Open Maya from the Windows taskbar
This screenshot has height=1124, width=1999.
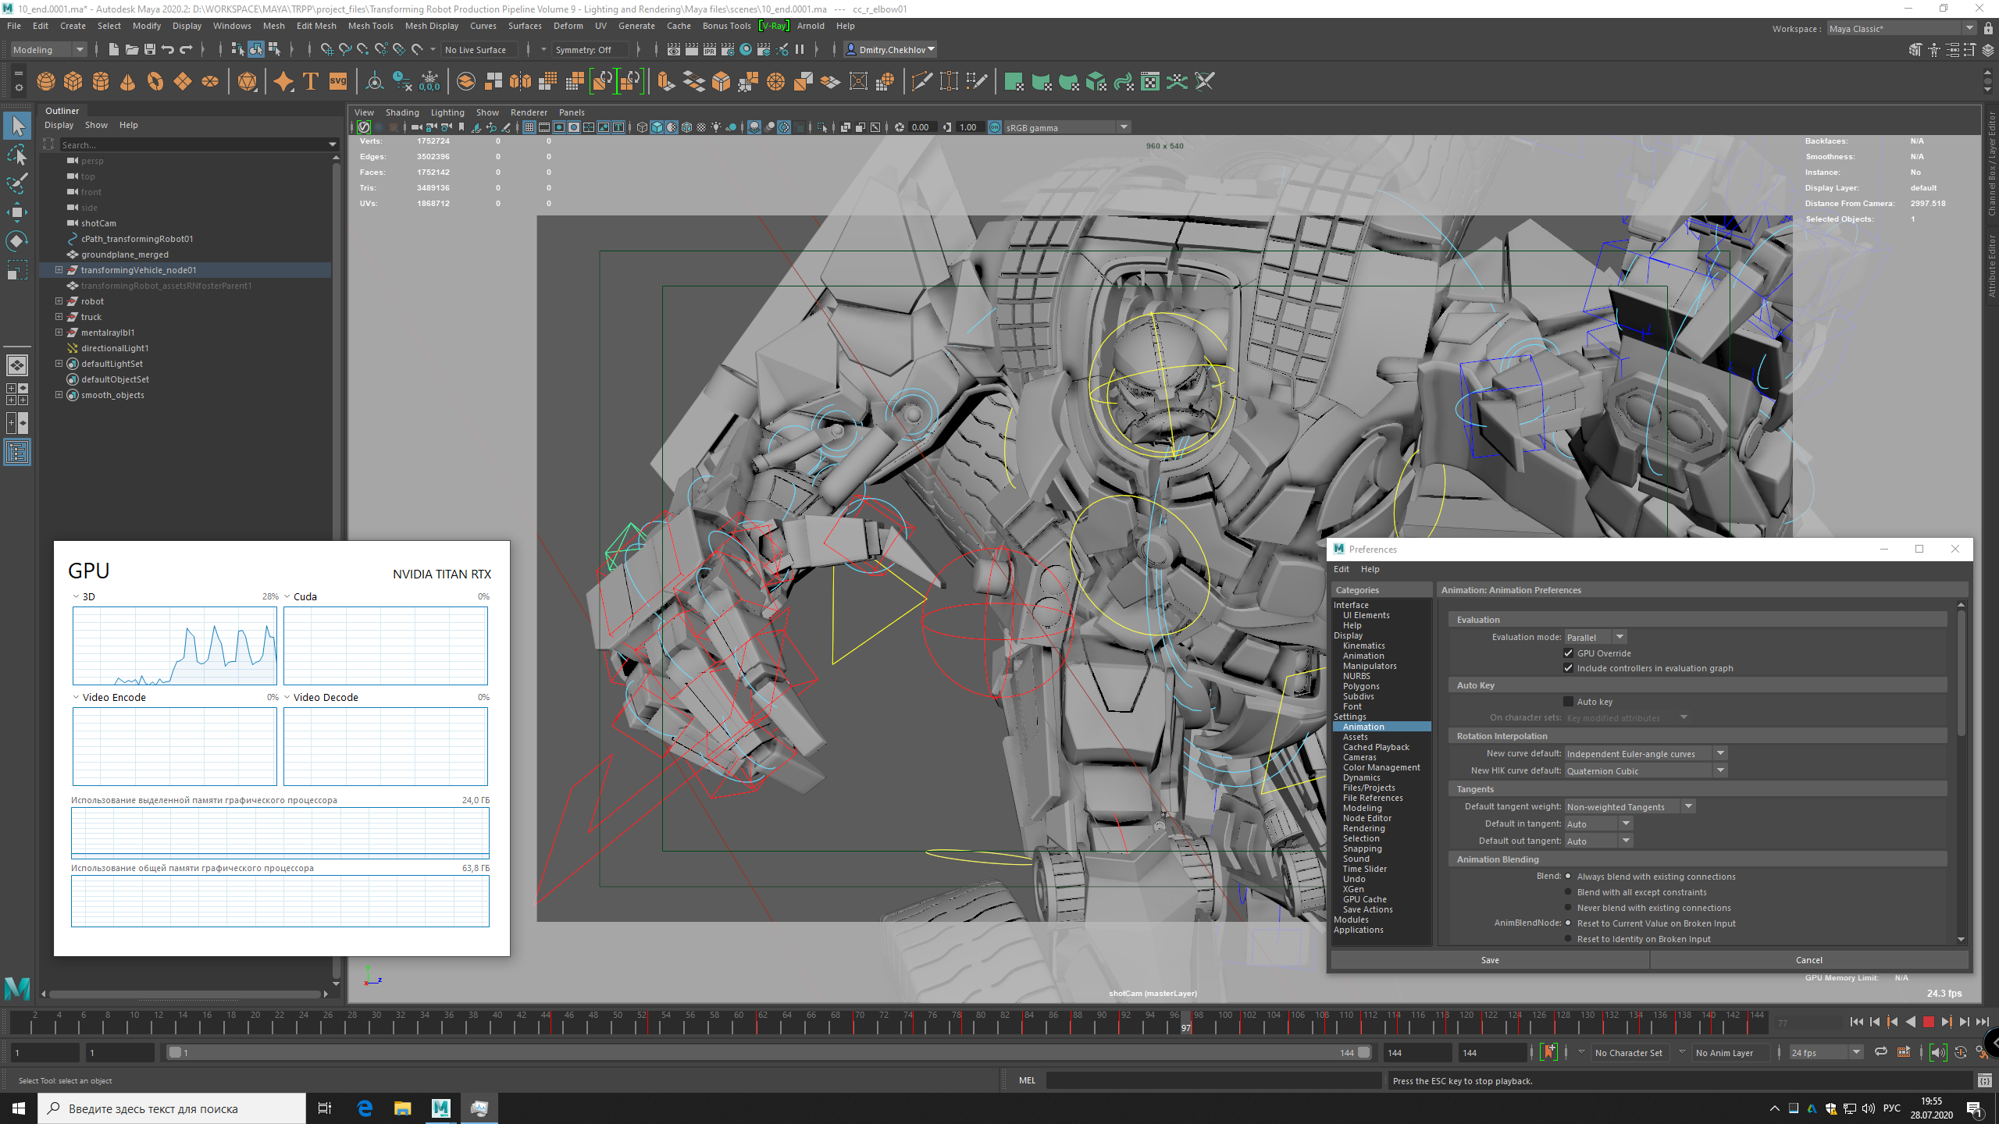(x=440, y=1108)
